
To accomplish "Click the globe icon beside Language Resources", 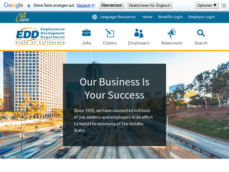I will (95, 17).
